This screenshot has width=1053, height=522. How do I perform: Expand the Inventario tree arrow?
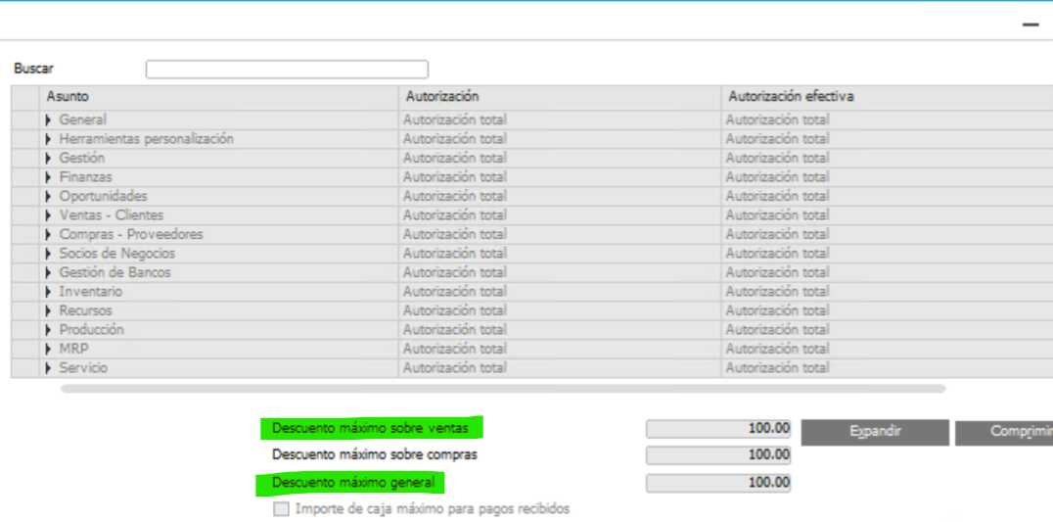[49, 292]
